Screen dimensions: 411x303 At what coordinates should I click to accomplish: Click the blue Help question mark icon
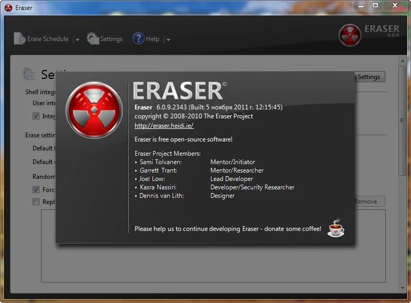(138, 38)
